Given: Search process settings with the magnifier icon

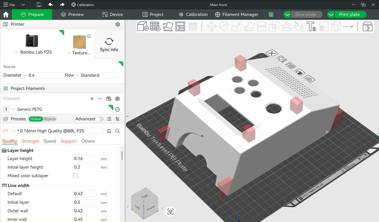Looking at the screenshot, I should tap(117, 131).
